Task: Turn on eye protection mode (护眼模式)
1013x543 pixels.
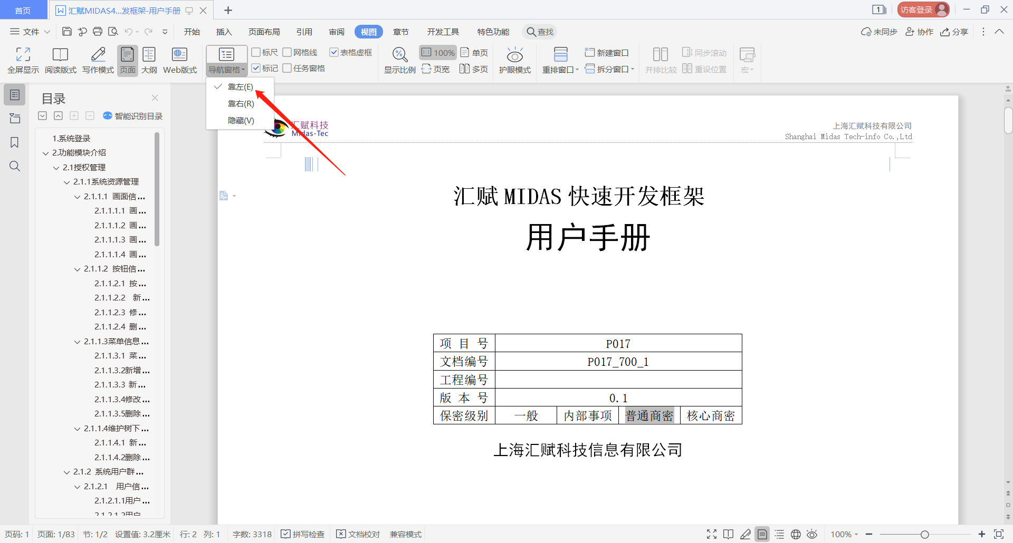Action: (515, 61)
